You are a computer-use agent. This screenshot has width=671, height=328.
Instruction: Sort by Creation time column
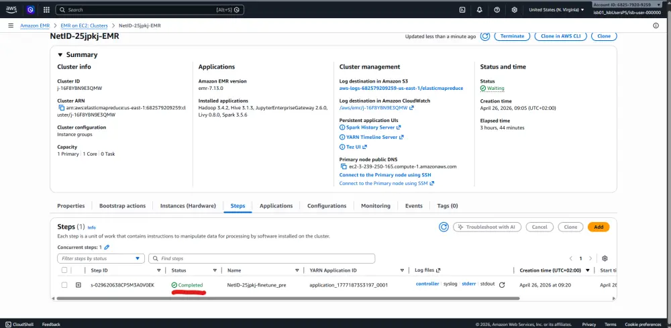click(x=588, y=270)
